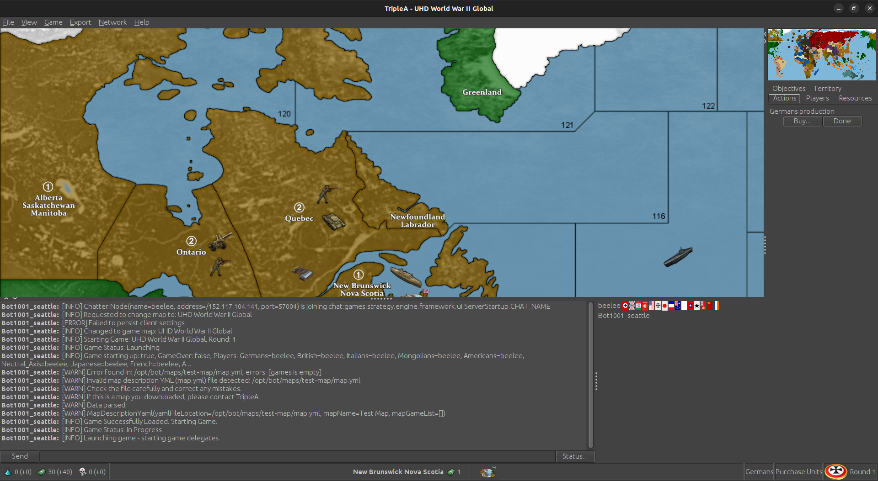Open the Status... button
This screenshot has height=481, width=878.
coord(575,456)
